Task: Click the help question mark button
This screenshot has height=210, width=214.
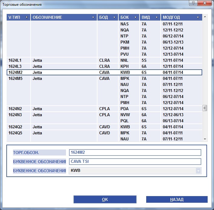Action: (x=193, y=3)
